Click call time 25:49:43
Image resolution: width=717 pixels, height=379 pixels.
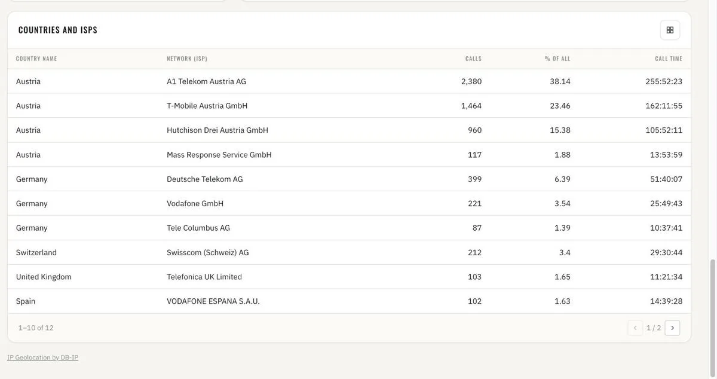(666, 204)
